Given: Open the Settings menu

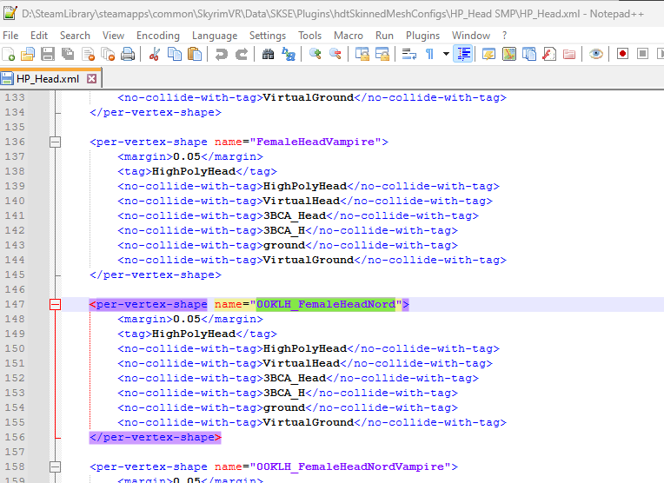Looking at the screenshot, I should [268, 36].
